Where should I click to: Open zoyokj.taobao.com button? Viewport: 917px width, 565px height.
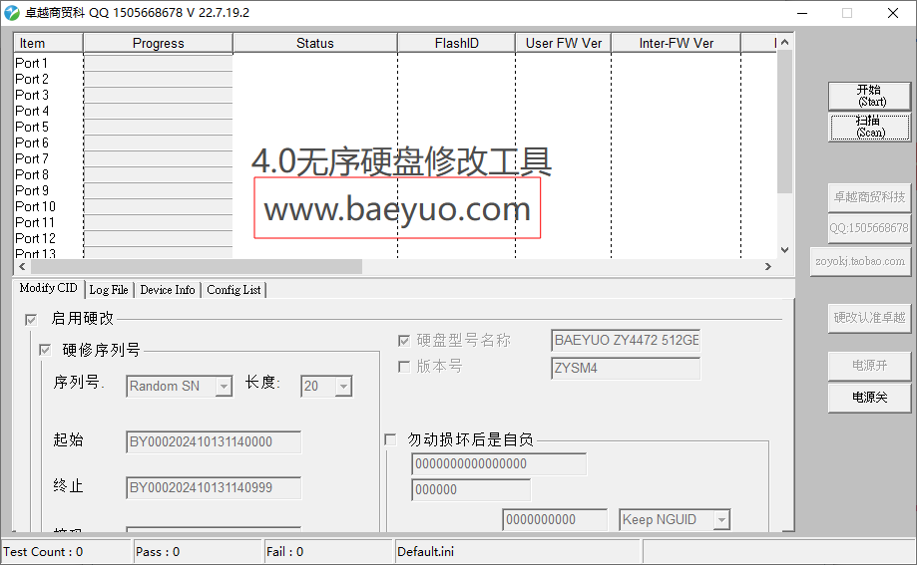pos(860,261)
